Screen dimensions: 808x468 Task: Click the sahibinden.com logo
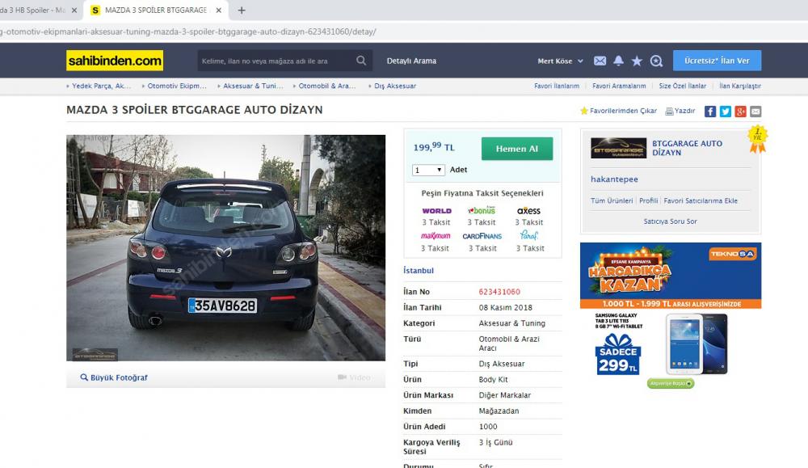point(115,61)
